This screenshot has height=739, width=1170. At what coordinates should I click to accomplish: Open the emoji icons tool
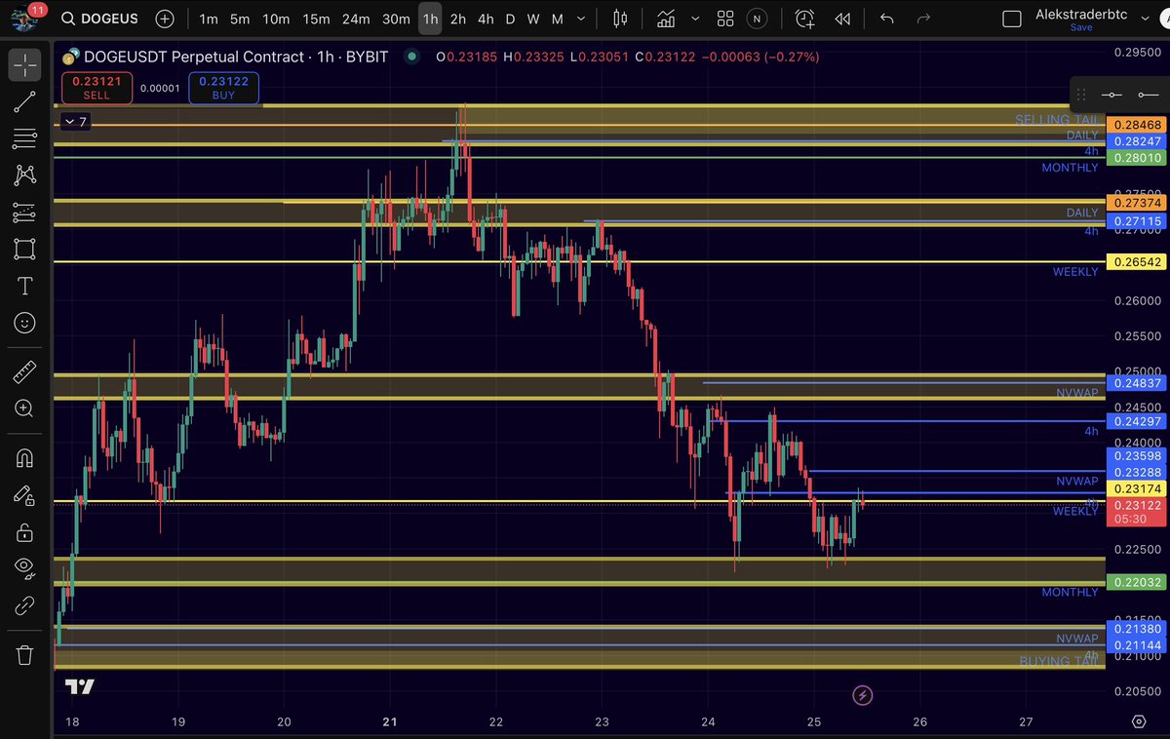point(24,323)
